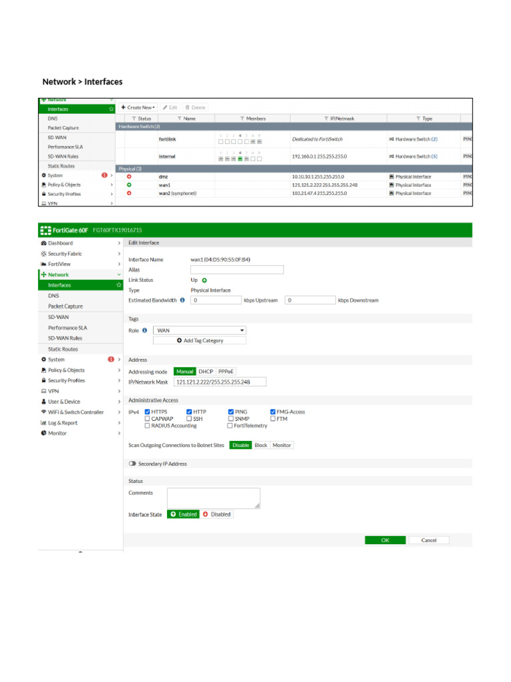
Task: Enable the FTM checkbox
Action: [x=273, y=418]
